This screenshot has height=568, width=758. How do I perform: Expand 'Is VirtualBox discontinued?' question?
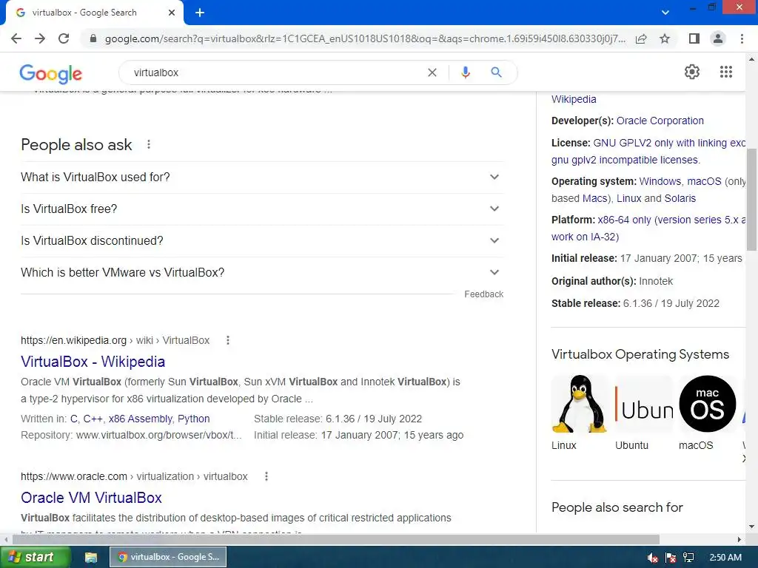(262, 241)
